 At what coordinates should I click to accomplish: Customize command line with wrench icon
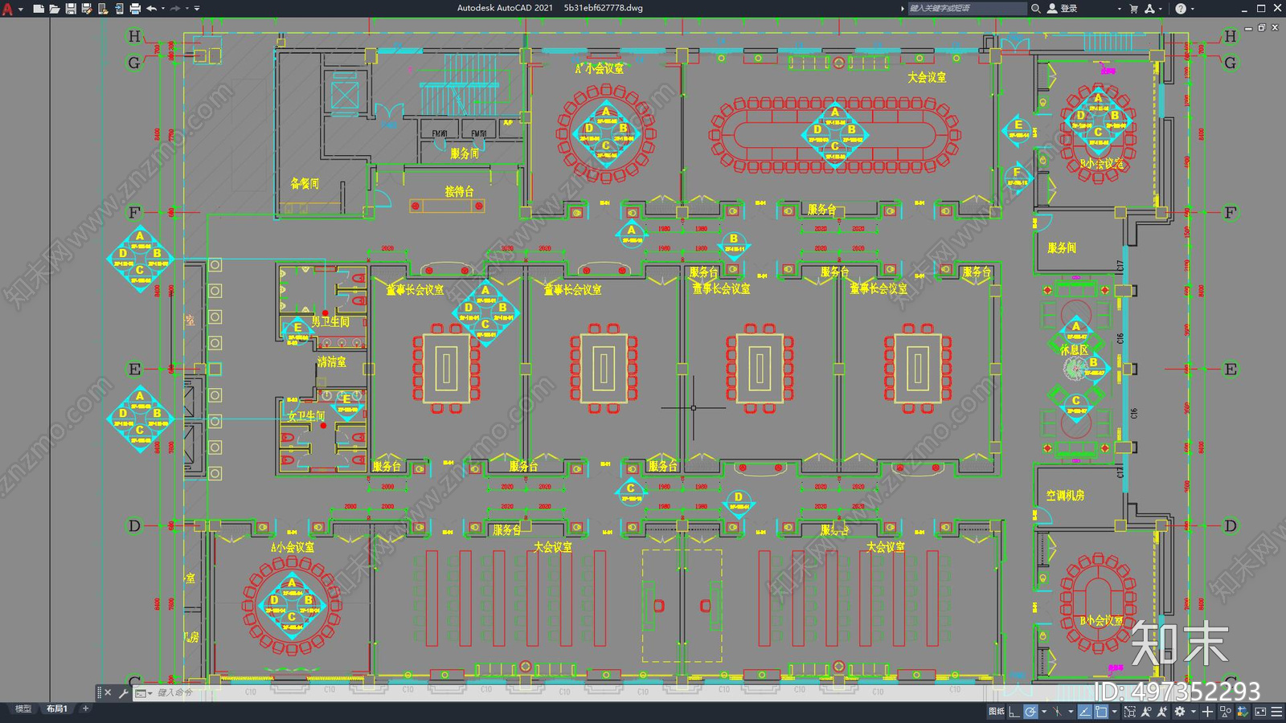124,692
